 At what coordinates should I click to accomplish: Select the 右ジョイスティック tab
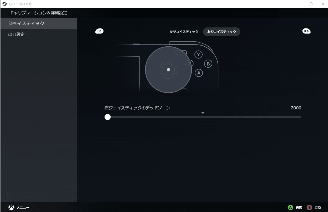pos(222,32)
